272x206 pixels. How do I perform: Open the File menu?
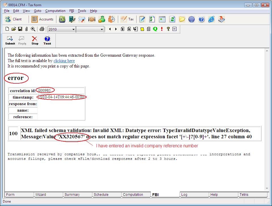[7, 11]
